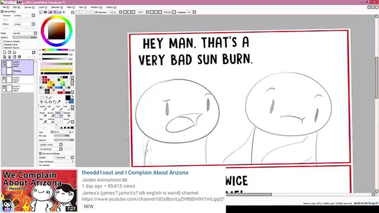Select the move tool
This screenshot has width=379, height=213.
[x=41, y=102]
